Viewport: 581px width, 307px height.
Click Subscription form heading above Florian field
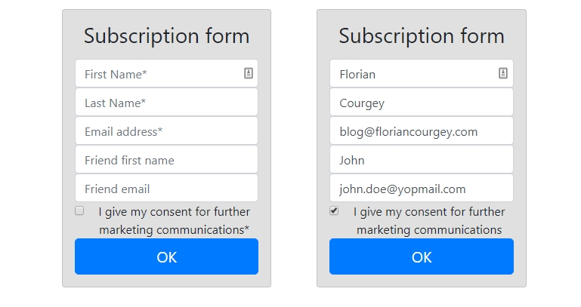click(x=422, y=35)
